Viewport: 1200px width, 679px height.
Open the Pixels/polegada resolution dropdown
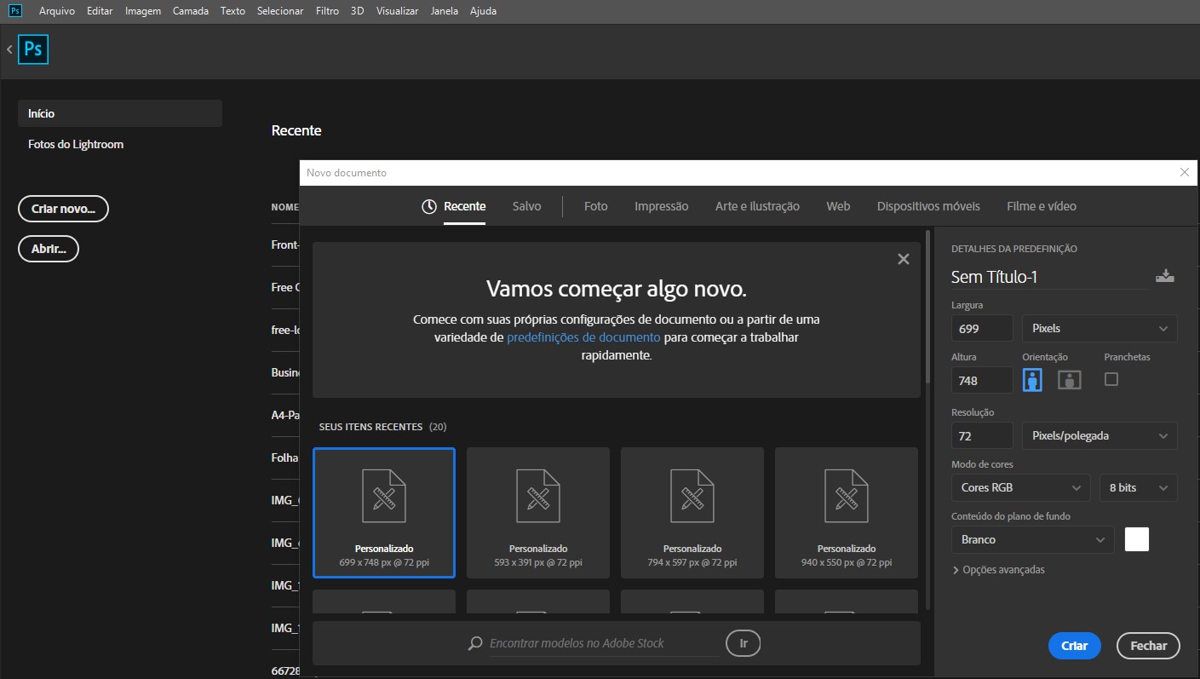click(1100, 435)
